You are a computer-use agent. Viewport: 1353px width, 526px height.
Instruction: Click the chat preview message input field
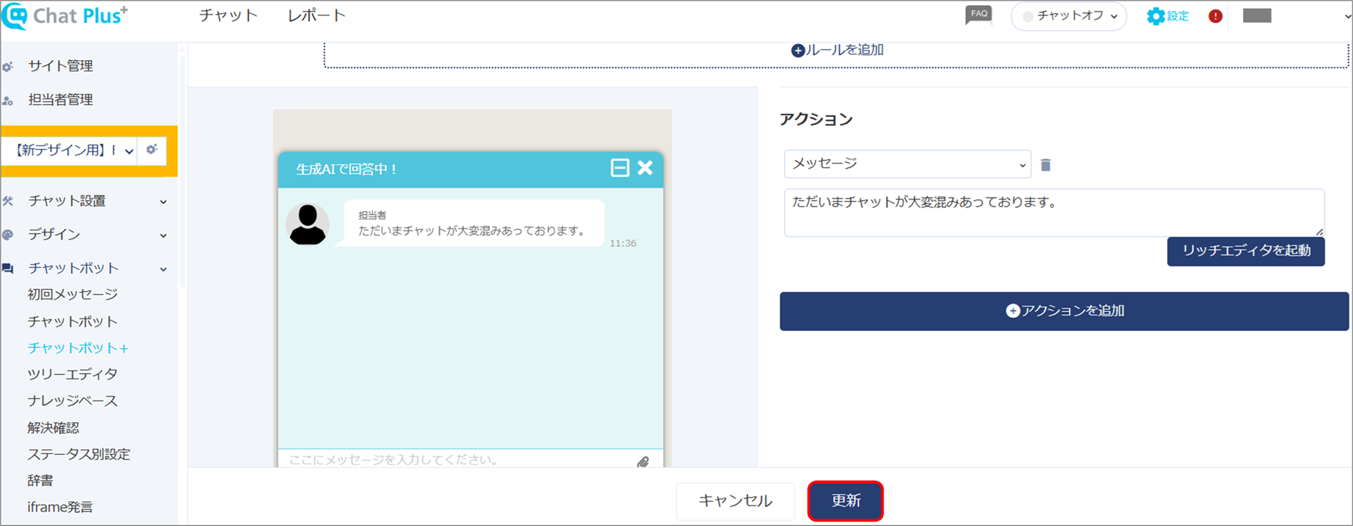click(460, 460)
